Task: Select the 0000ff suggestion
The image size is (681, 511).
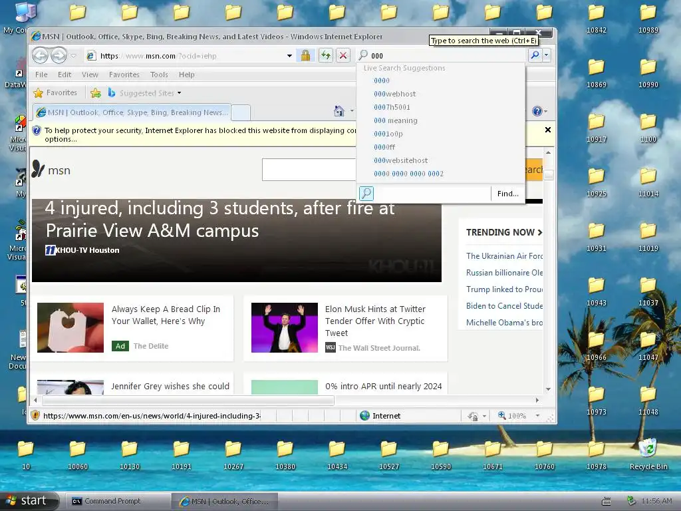Action: pos(384,147)
